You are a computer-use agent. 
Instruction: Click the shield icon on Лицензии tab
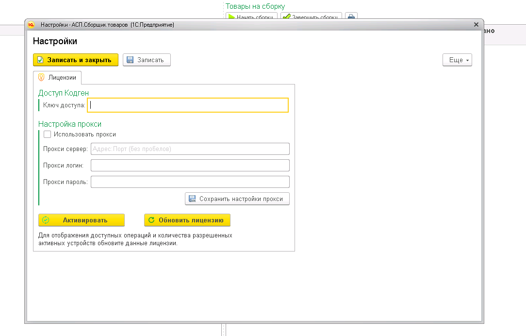coord(41,77)
